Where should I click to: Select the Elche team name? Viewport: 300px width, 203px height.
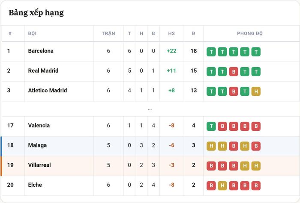click(x=35, y=185)
